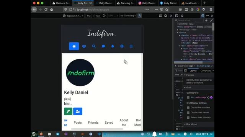This screenshot has height=137, width=245.
Task: Collapse the Grid section
Action: pos(185,88)
